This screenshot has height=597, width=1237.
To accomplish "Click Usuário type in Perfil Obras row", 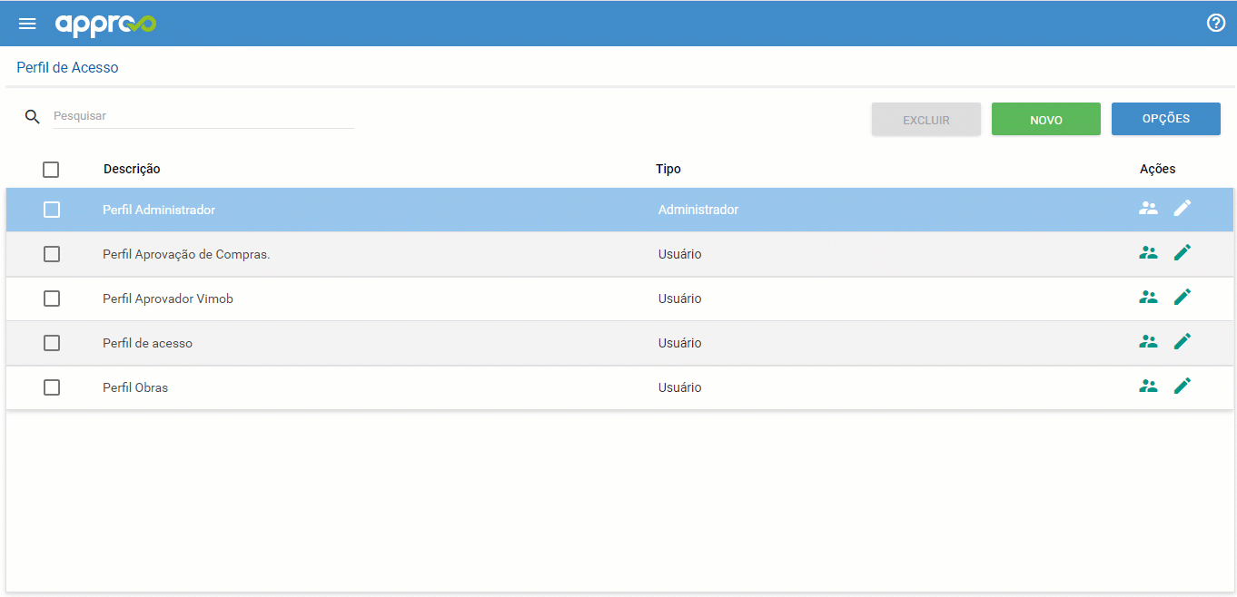I will (680, 387).
